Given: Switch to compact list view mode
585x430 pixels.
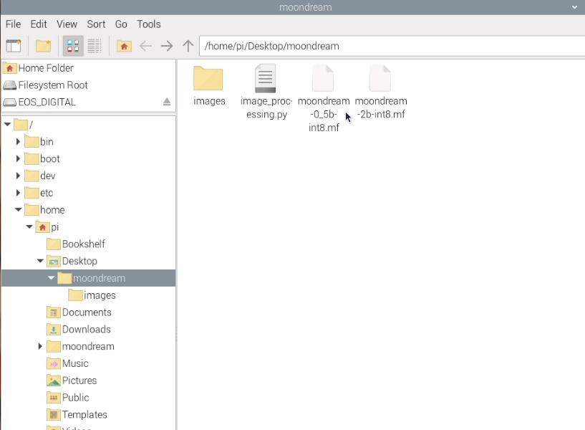Looking at the screenshot, I should (94, 46).
